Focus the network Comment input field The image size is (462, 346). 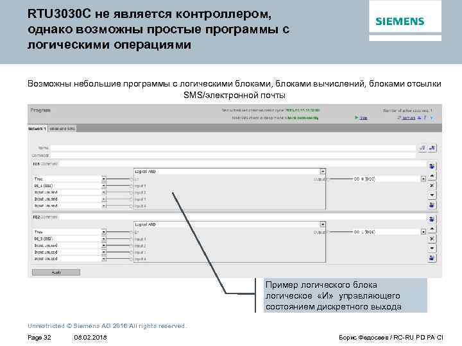[x=233, y=155]
